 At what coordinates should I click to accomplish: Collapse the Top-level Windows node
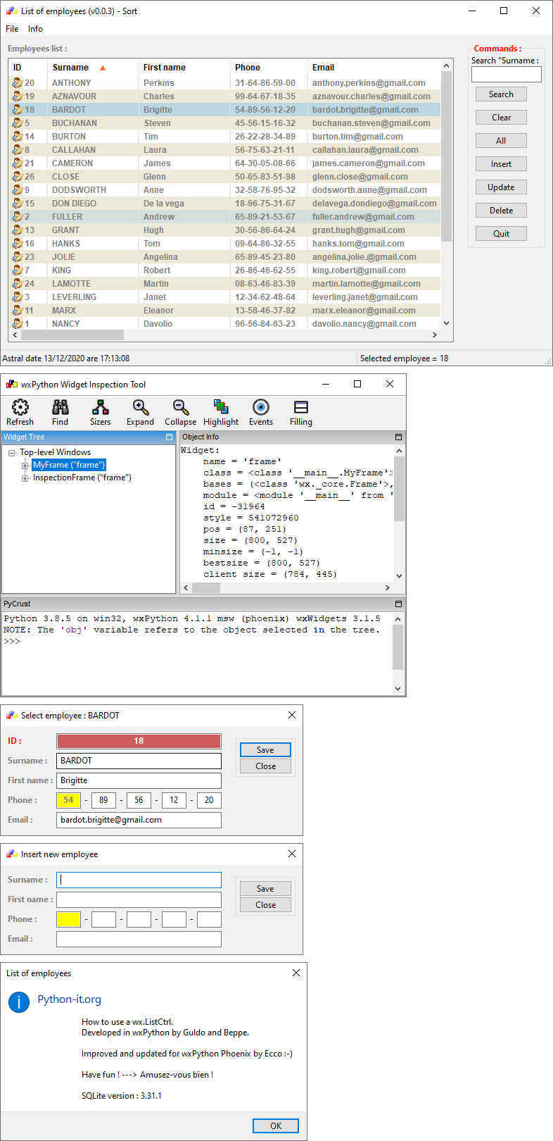(12, 453)
